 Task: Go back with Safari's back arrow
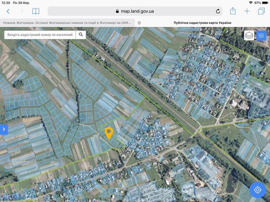click(x=8, y=11)
